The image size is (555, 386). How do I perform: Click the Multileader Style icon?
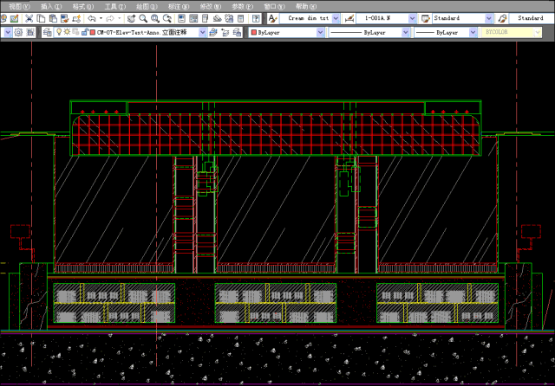click(x=502, y=18)
